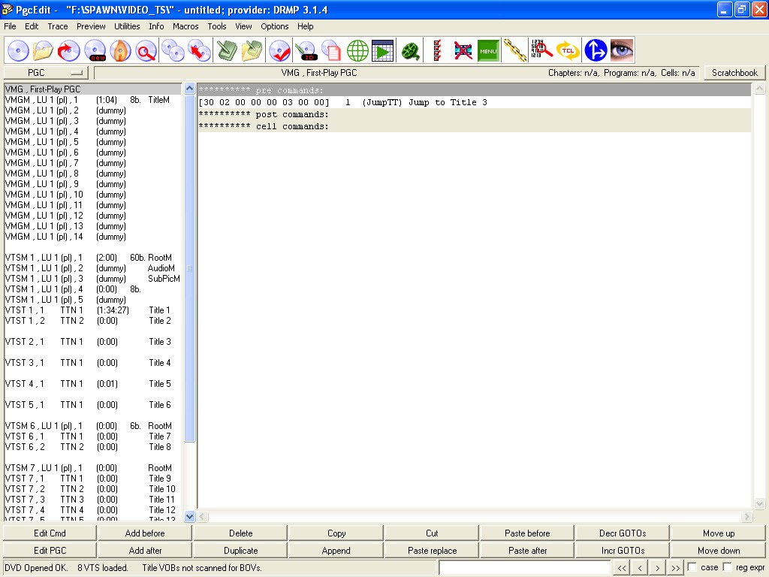769x577 pixels.
Task: Click the Scratchbook button
Action: tap(734, 73)
